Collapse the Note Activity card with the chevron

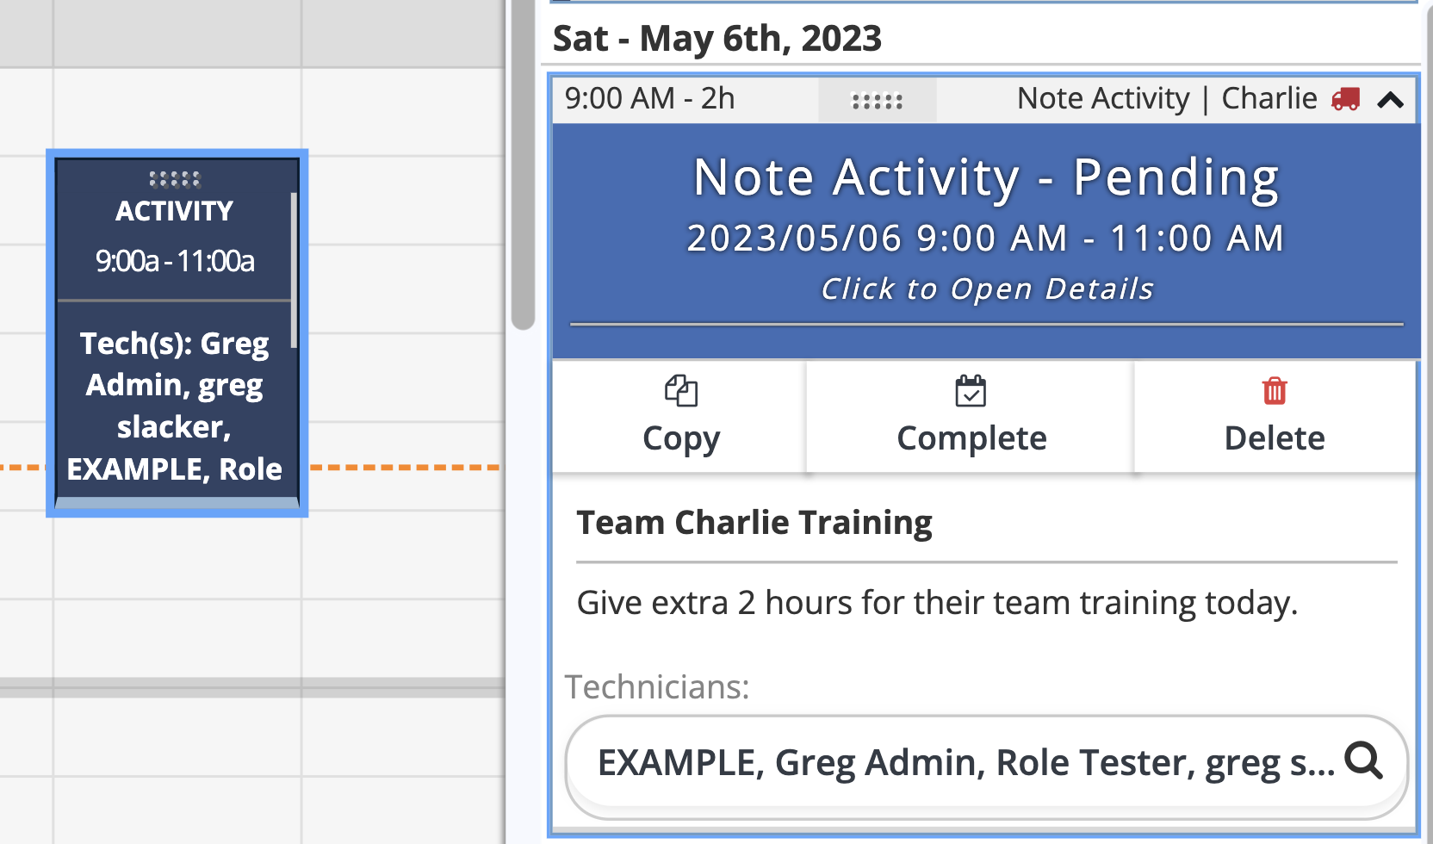(x=1391, y=101)
